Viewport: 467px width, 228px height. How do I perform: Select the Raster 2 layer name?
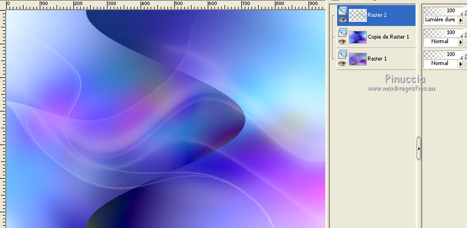click(x=377, y=15)
